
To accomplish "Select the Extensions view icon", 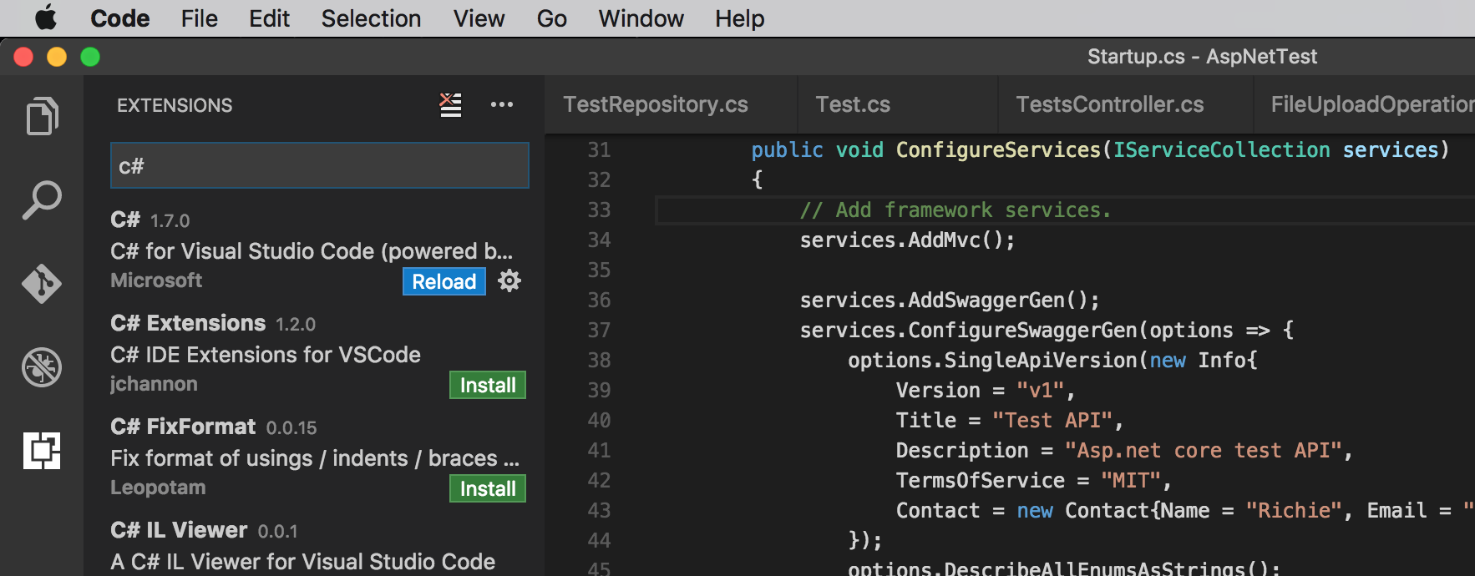I will [42, 451].
